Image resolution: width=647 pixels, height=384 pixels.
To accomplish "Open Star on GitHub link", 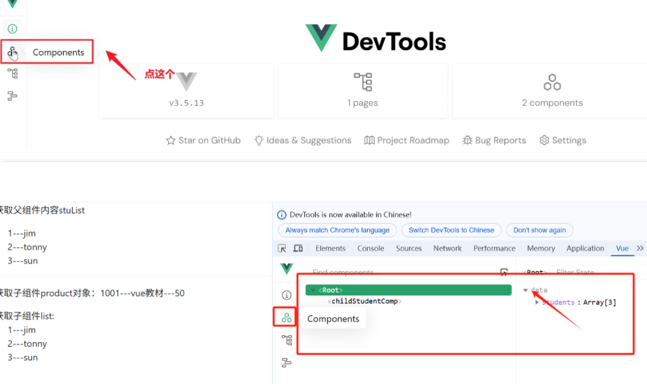I will coord(203,140).
